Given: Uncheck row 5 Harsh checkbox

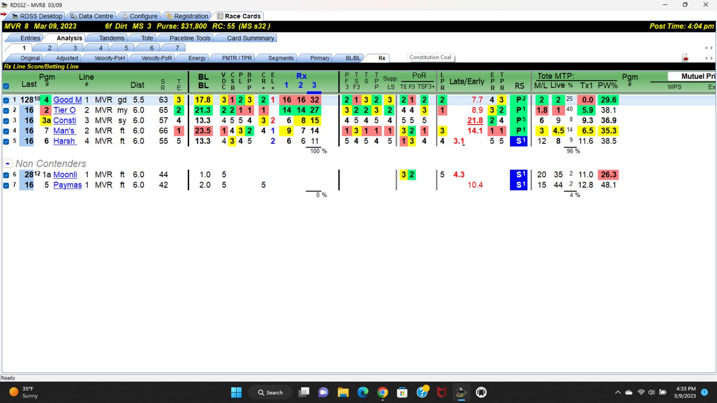Looking at the screenshot, I should point(6,141).
